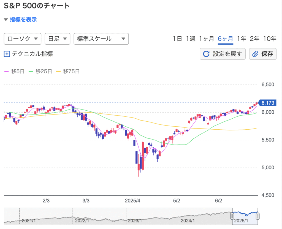Click the 2024/1 marker in navigator
The width and height of the screenshot is (282, 229).
(188, 220)
